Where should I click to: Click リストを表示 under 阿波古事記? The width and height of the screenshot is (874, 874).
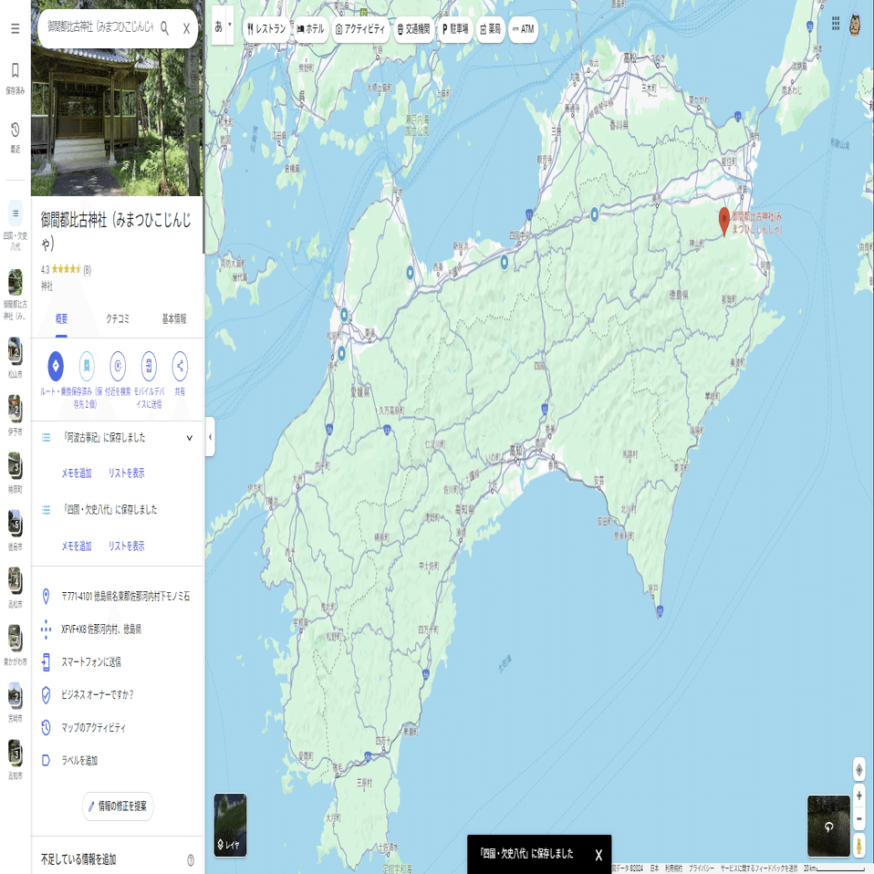click(x=127, y=473)
